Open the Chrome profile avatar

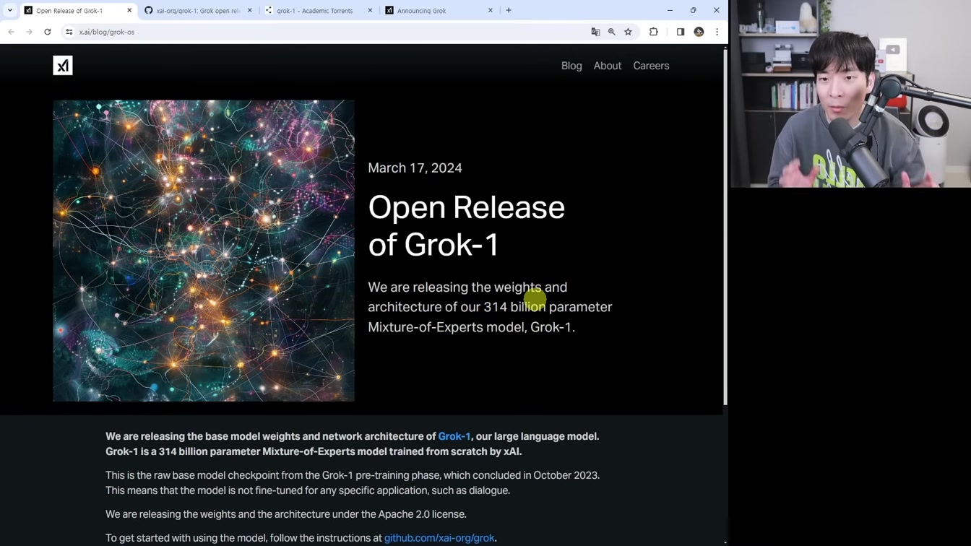[x=699, y=32]
